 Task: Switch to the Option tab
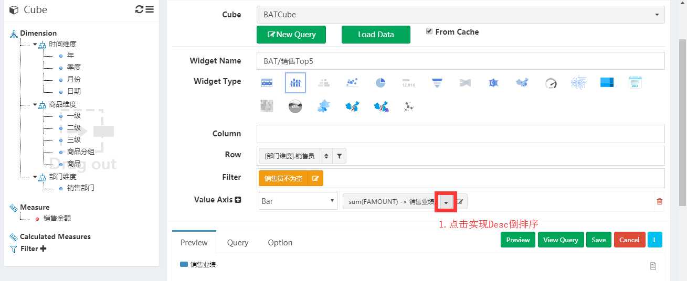[280, 243]
